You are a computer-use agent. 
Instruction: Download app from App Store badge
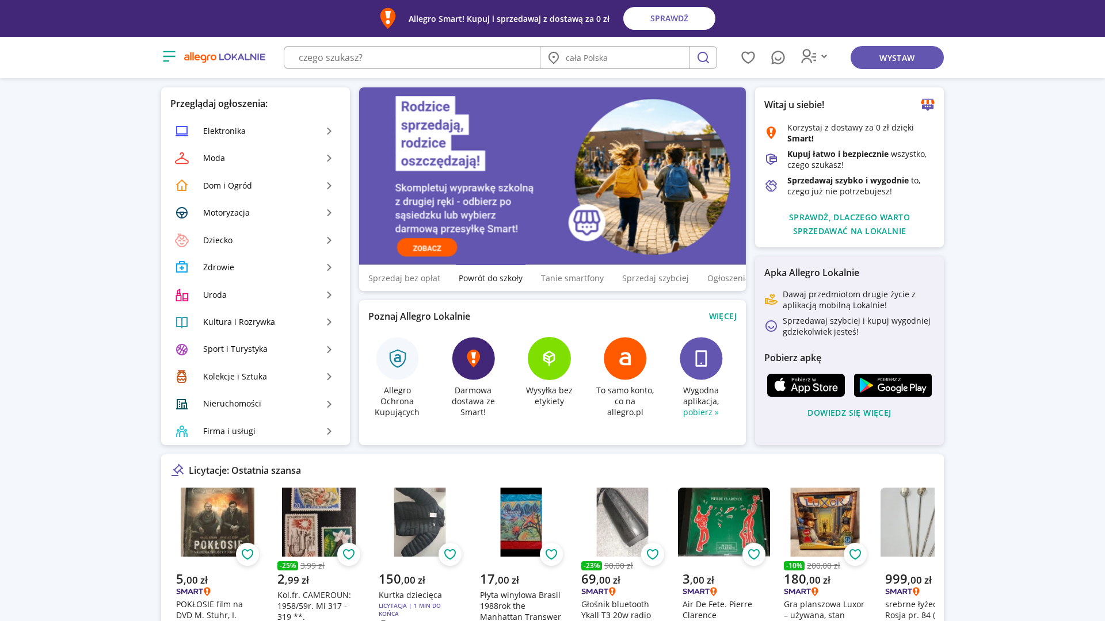[806, 385]
